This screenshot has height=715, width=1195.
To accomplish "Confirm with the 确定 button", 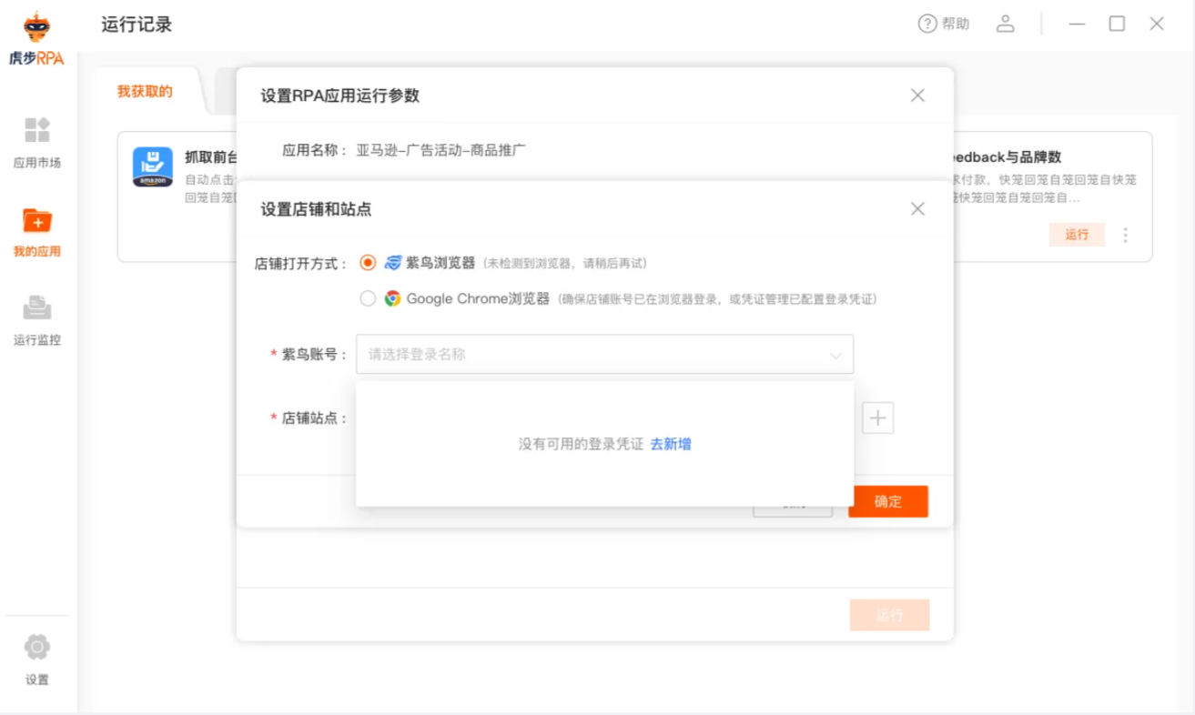I will tap(888, 501).
